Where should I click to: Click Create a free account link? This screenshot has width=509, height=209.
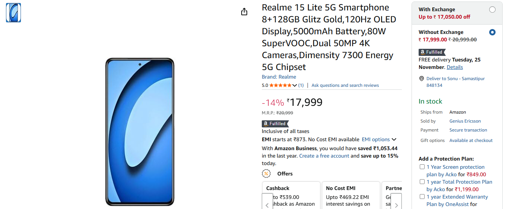324,156
